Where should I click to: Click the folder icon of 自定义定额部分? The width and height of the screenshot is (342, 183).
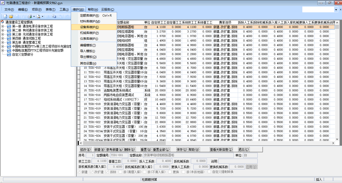click(x=9, y=54)
